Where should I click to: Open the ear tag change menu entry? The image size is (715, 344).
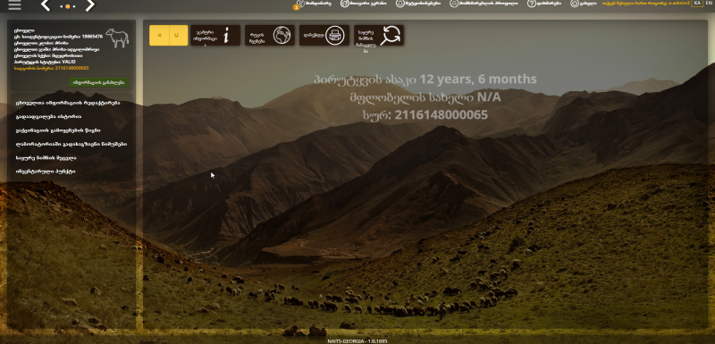coord(46,157)
